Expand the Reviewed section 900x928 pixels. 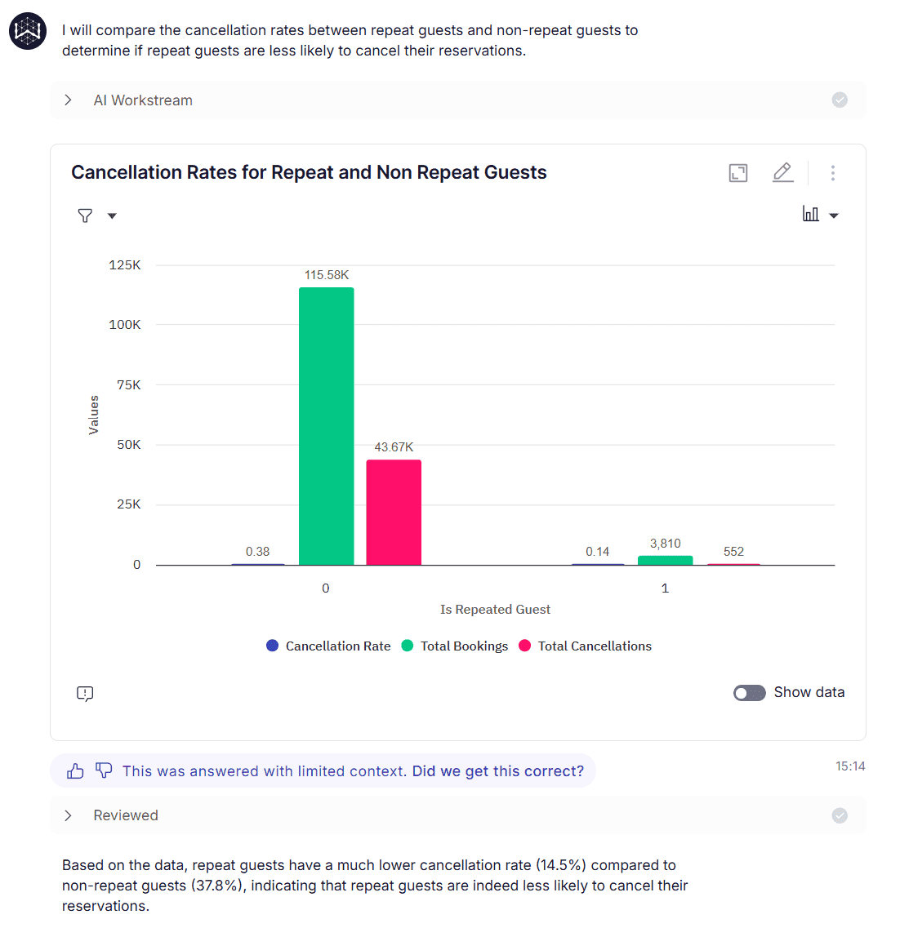(x=68, y=815)
